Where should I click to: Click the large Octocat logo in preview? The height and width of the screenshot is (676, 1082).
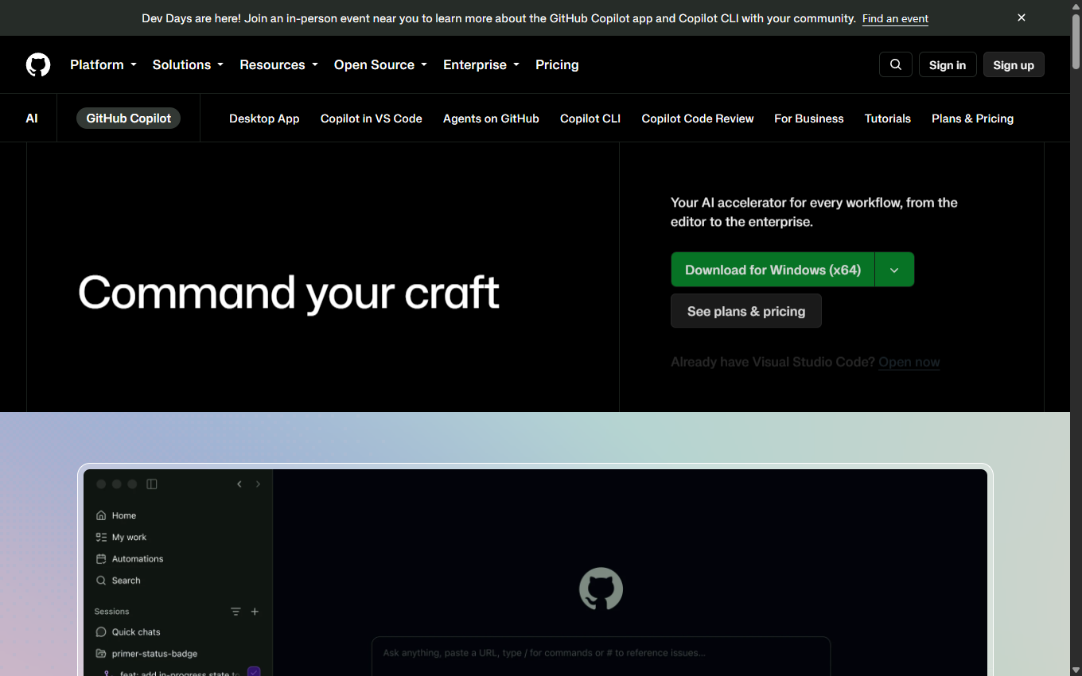pos(601,589)
